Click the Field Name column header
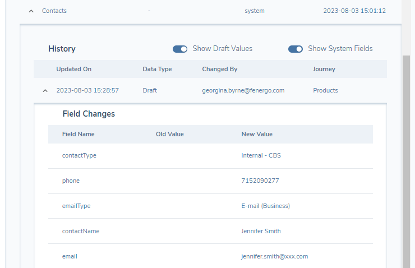 (78, 135)
